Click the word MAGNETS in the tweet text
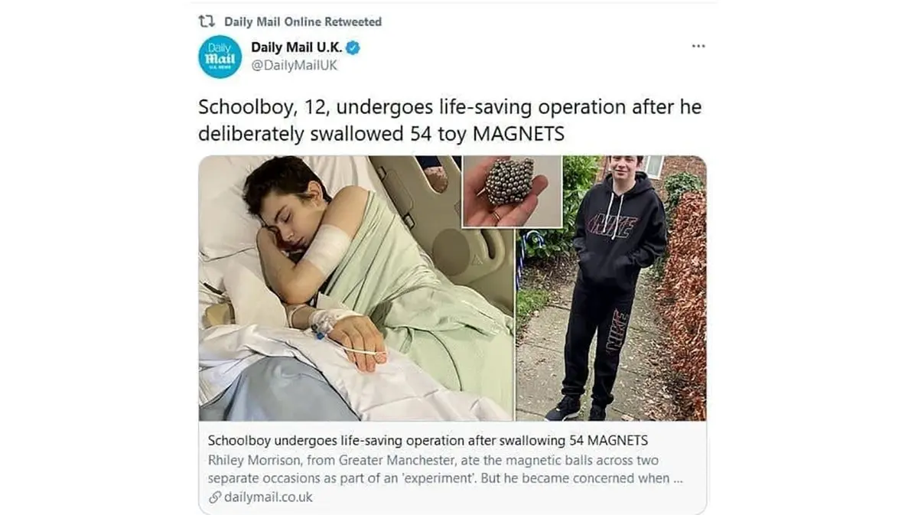This screenshot has width=918, height=515. pyautogui.click(x=519, y=134)
